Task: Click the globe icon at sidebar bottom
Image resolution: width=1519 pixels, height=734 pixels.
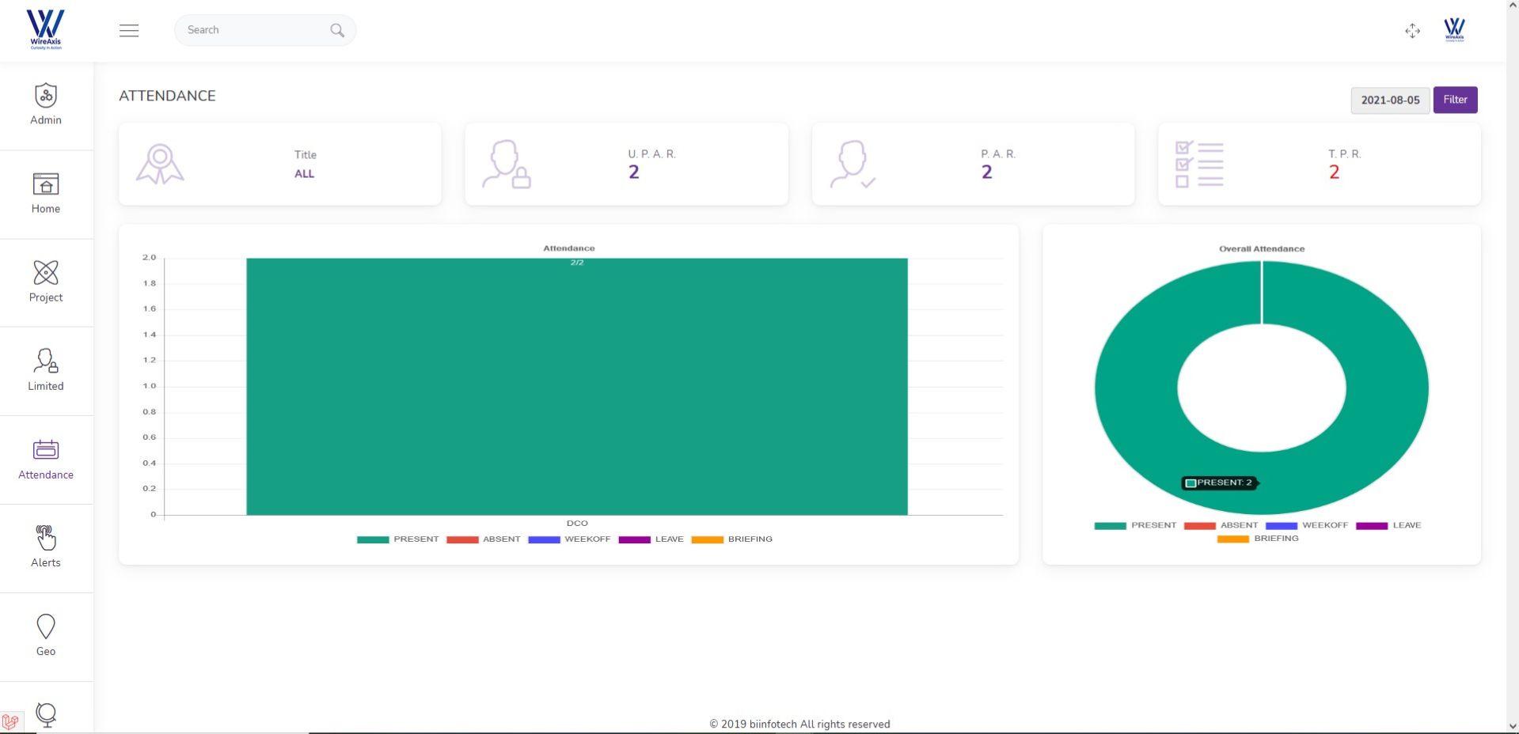Action: (x=46, y=715)
